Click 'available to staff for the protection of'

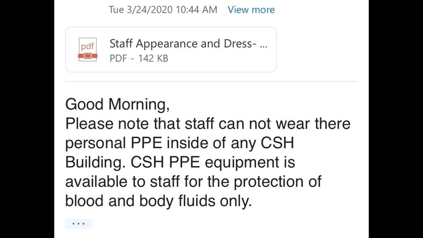coord(193,182)
